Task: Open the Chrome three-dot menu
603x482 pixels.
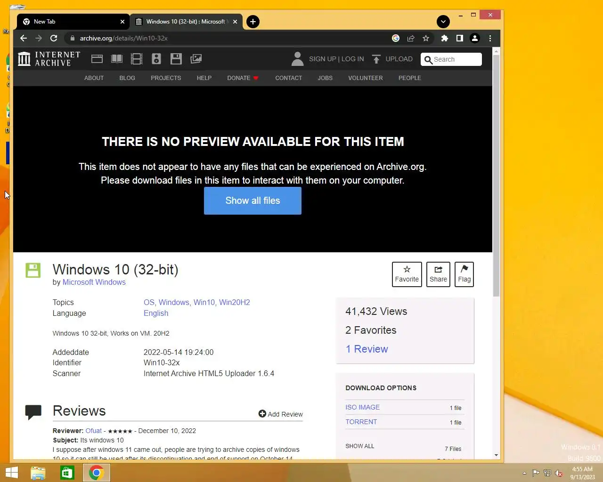Action: pyautogui.click(x=490, y=38)
